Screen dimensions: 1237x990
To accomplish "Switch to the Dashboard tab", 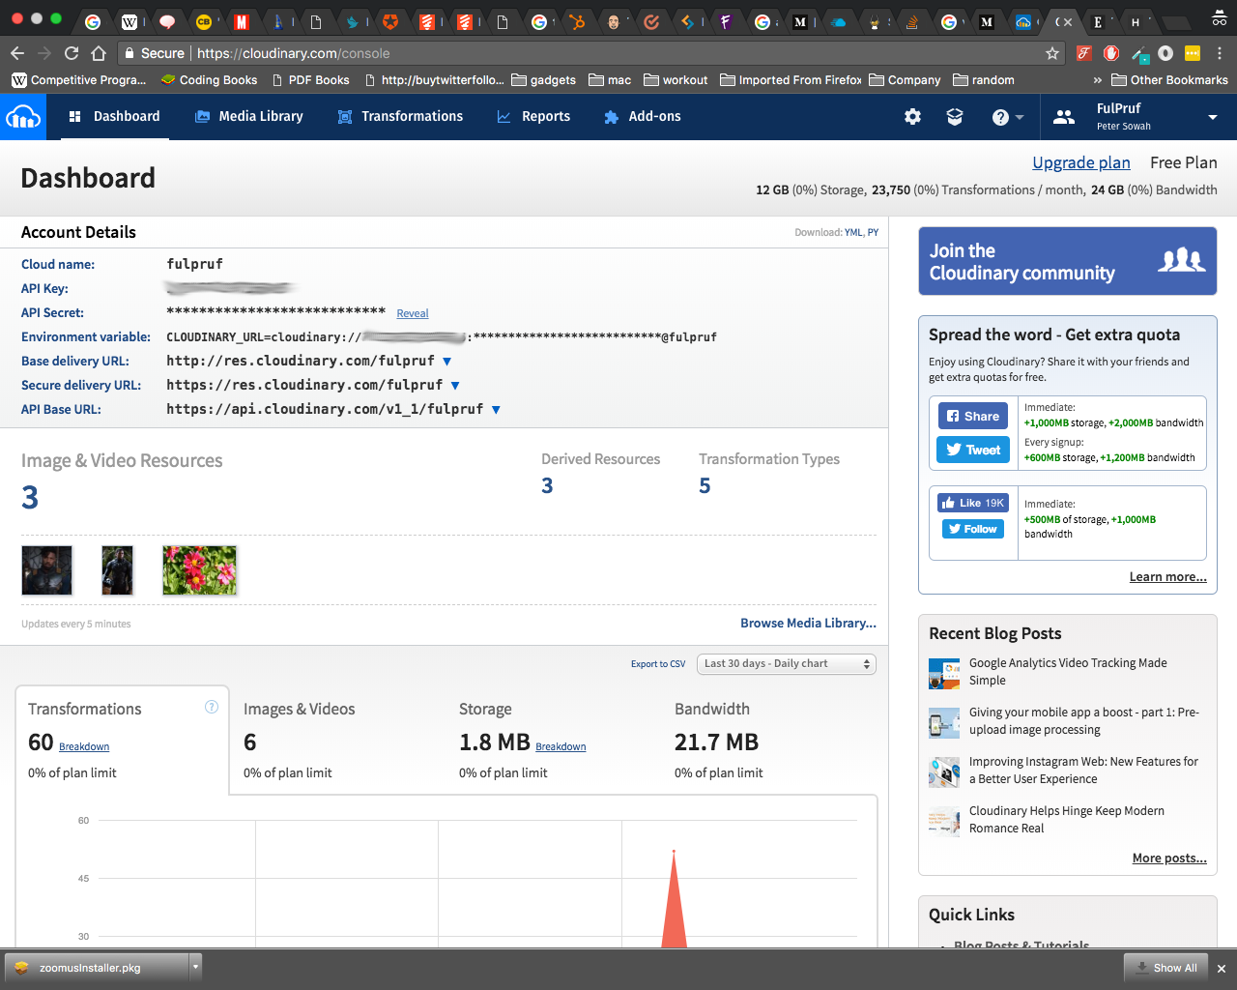I will [x=115, y=117].
